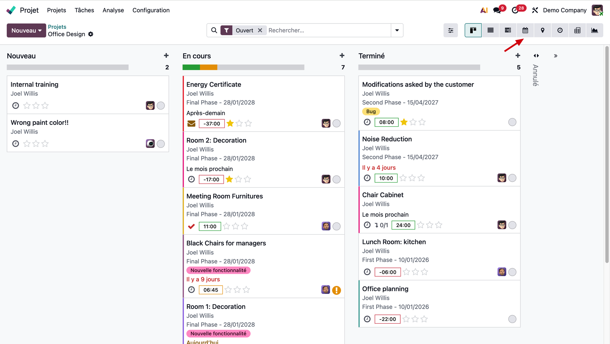Toggle first priority star on Noise Reduction

pos(403,178)
